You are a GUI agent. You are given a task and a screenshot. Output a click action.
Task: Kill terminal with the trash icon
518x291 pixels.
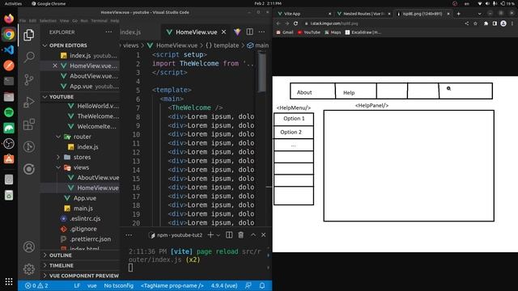coord(241,235)
